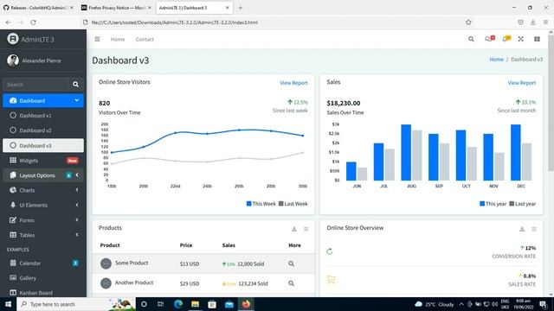Expand Layout Options menu arrow
The image size is (554, 311).
tap(77, 175)
